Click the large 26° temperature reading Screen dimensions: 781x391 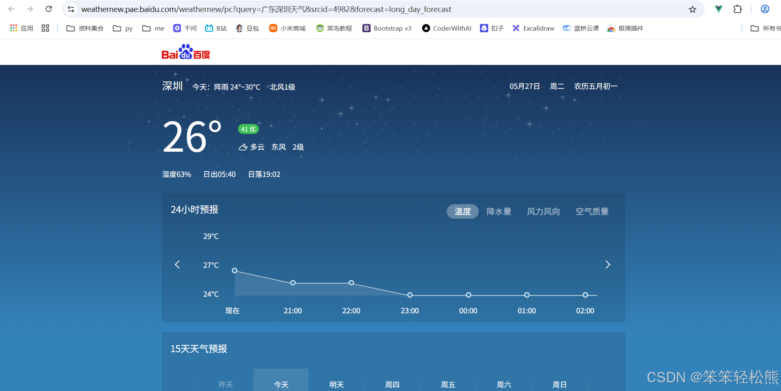pos(192,136)
